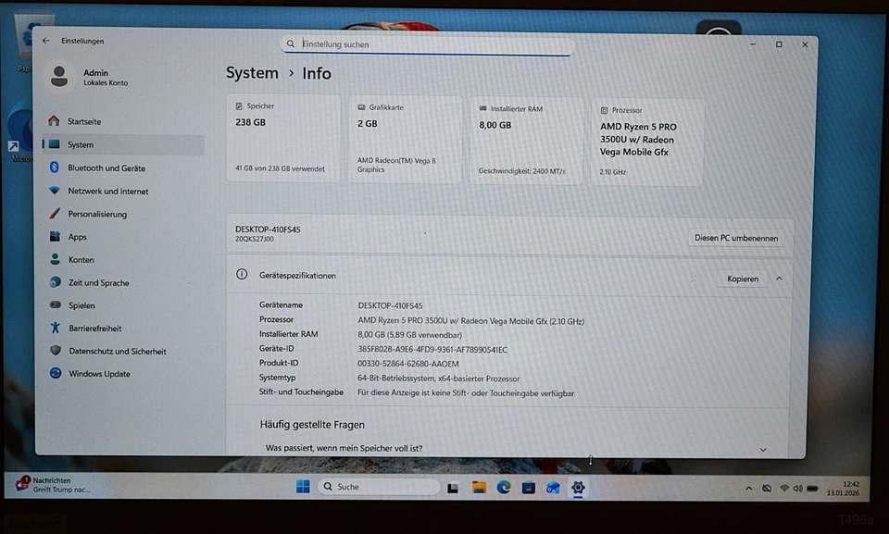Click the Spielen gamepad icon
This screenshot has height=534, width=889.
55,304
